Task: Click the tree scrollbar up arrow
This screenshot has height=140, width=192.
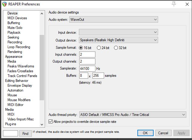Action: pyautogui.click(x=42, y=14)
